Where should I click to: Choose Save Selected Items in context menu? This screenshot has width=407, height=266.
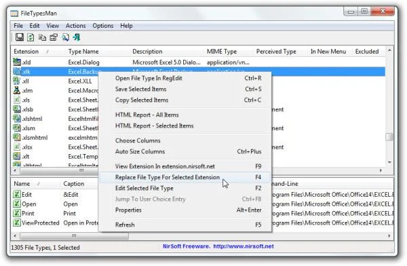coord(185,89)
